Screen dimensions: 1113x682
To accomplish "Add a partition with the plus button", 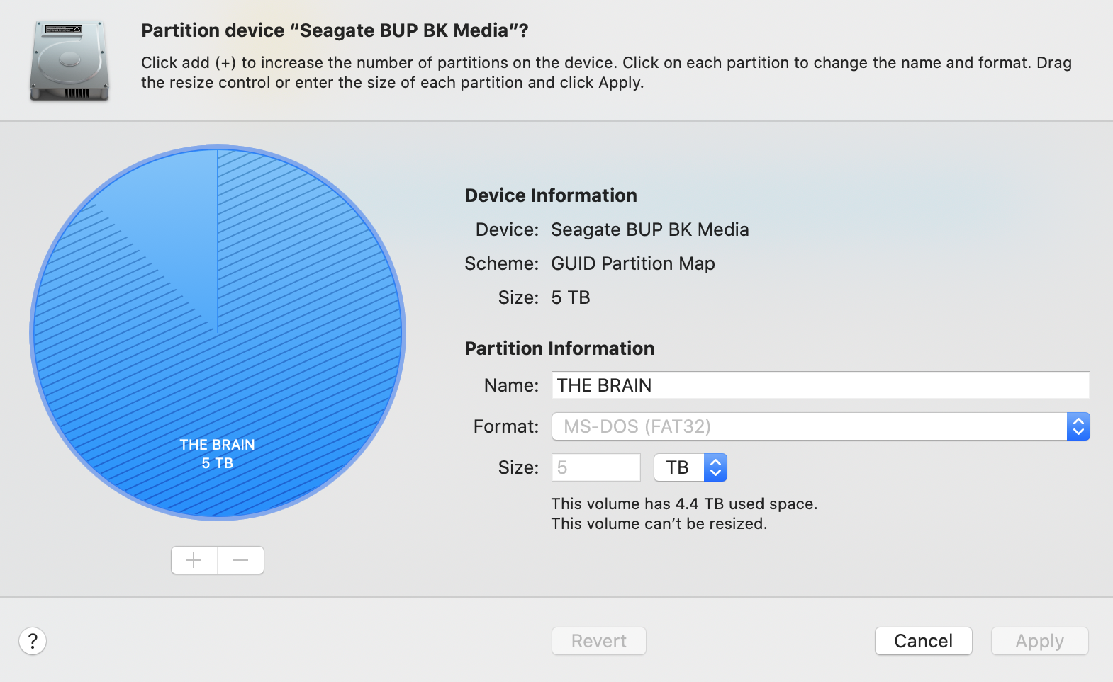I will tap(194, 560).
